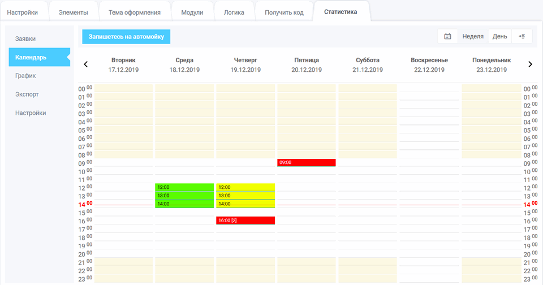
Task: Click the list view icon after День
Action: [x=522, y=36]
